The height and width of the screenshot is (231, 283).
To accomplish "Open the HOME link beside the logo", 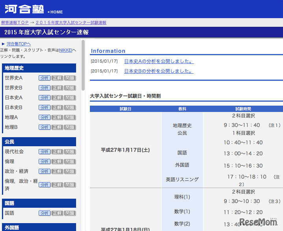I will point(56,12).
